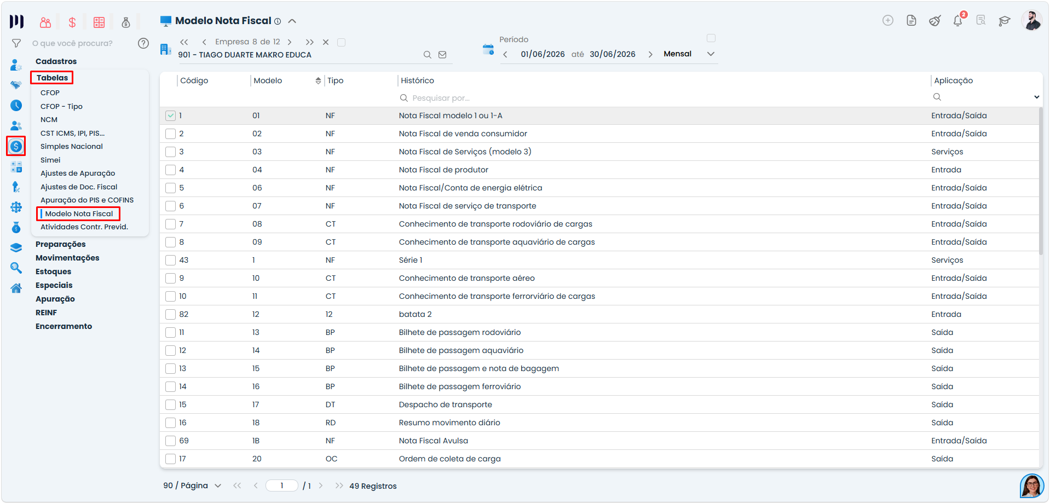
Task: Click the period calendar icon
Action: tap(488, 50)
